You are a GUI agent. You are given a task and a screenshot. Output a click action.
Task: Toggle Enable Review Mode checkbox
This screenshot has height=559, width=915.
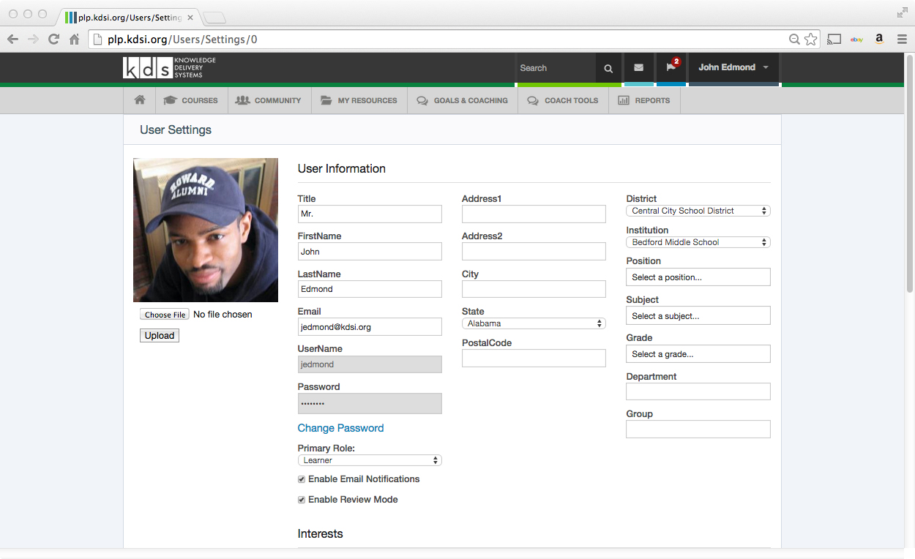coord(302,500)
